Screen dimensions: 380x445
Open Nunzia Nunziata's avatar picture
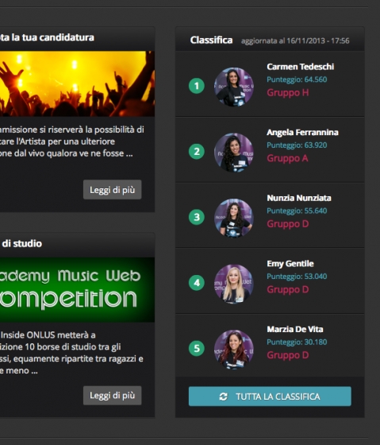point(234,218)
